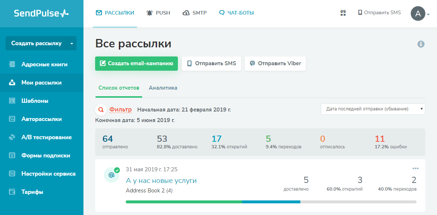Click the Авторассылки sidebar icon

12,119
